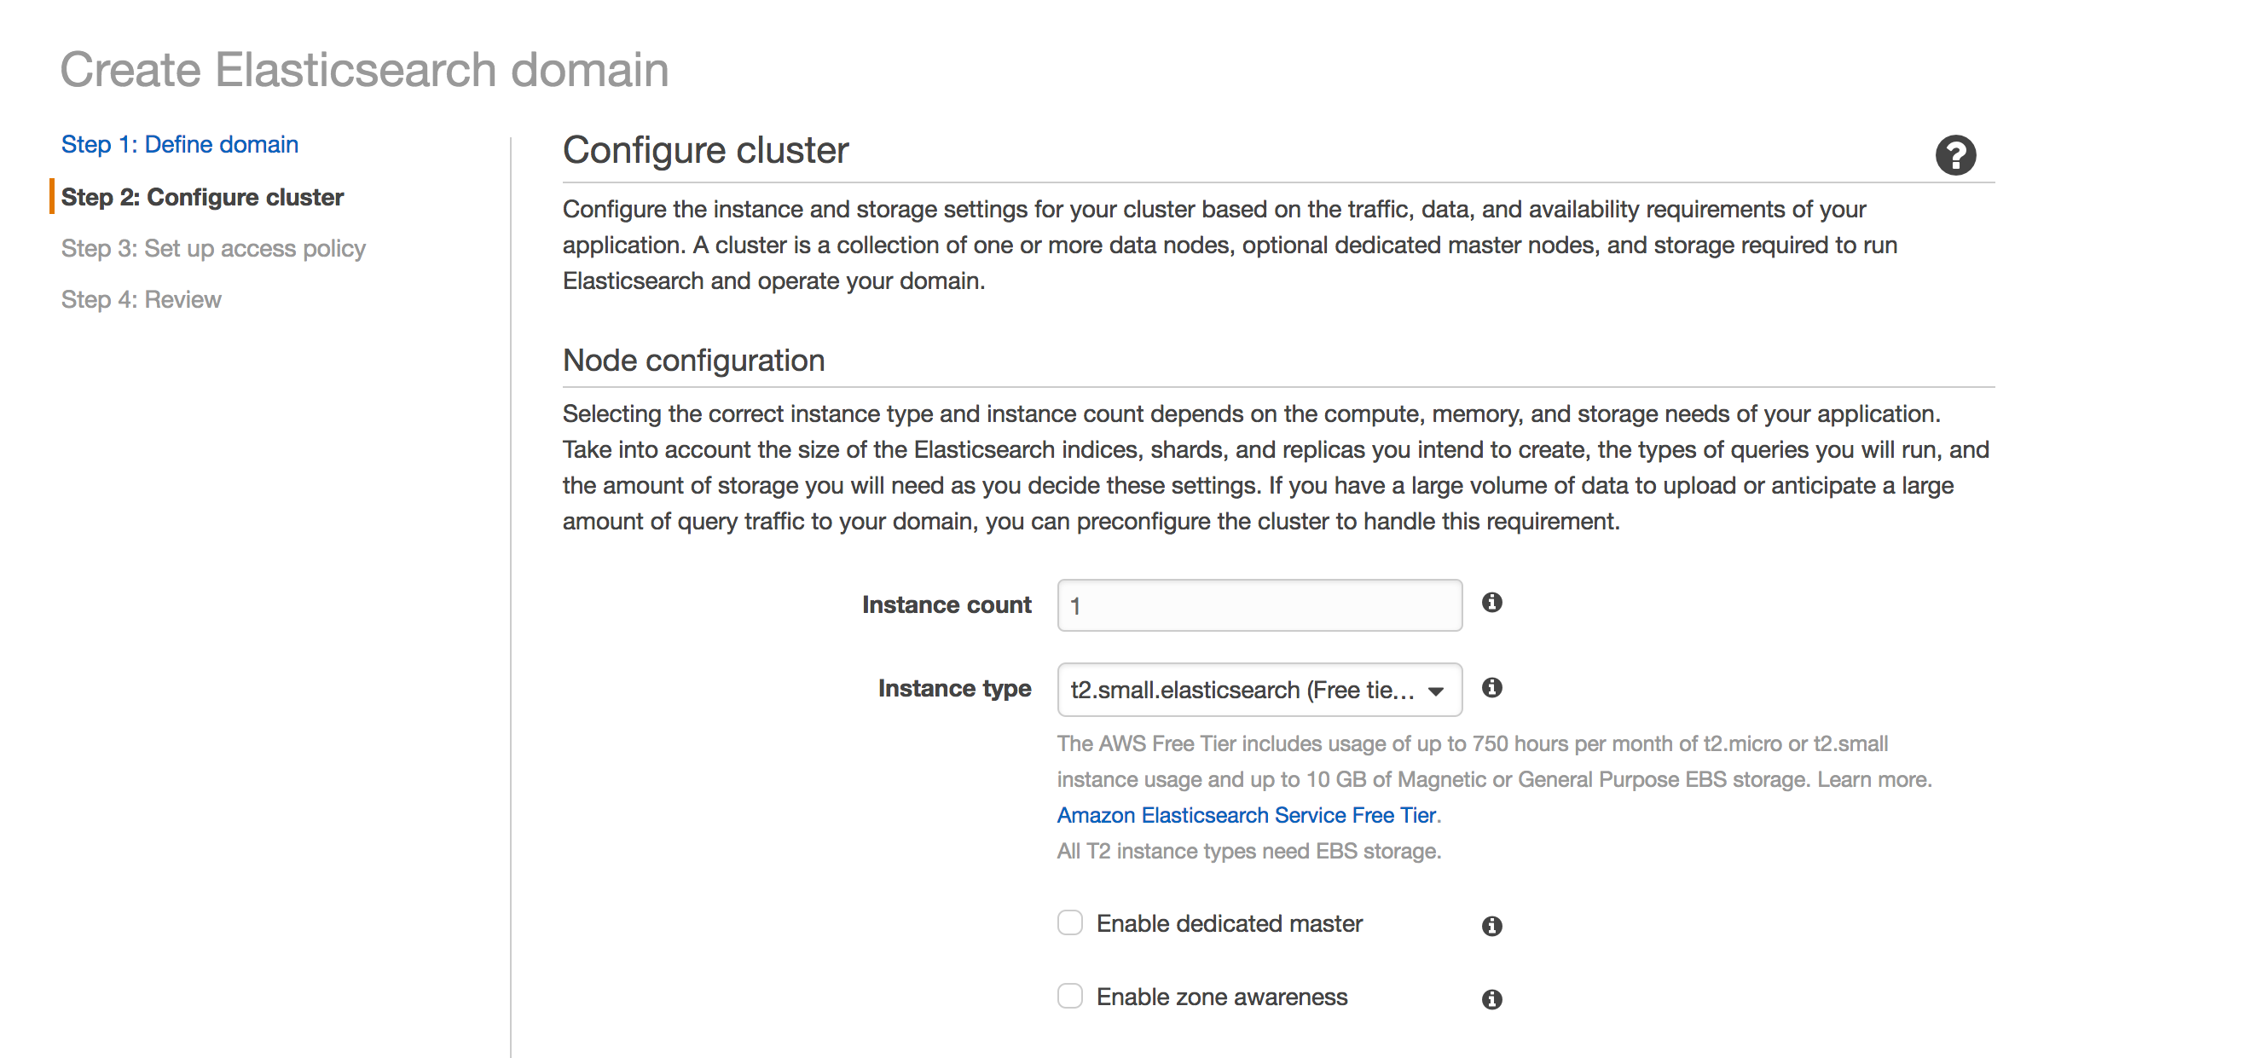Show info for Enable zone awareness
This screenshot has width=2258, height=1058.
(1491, 998)
